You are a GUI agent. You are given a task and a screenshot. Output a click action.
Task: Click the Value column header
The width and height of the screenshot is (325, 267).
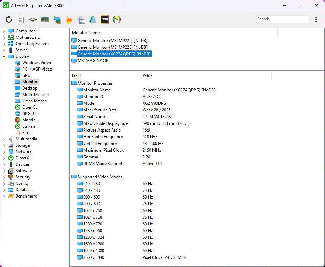pyautogui.click(x=206, y=75)
